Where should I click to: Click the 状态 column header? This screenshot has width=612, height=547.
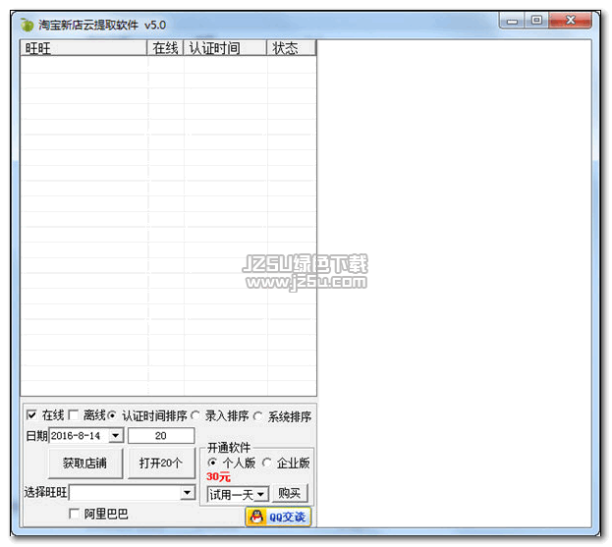point(291,48)
